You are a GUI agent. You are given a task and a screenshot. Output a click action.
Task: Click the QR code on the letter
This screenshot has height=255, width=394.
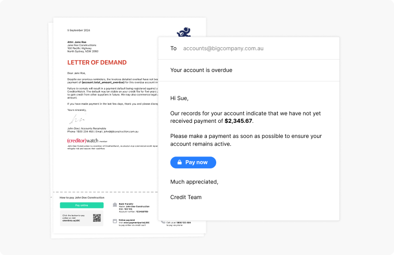pos(96,218)
